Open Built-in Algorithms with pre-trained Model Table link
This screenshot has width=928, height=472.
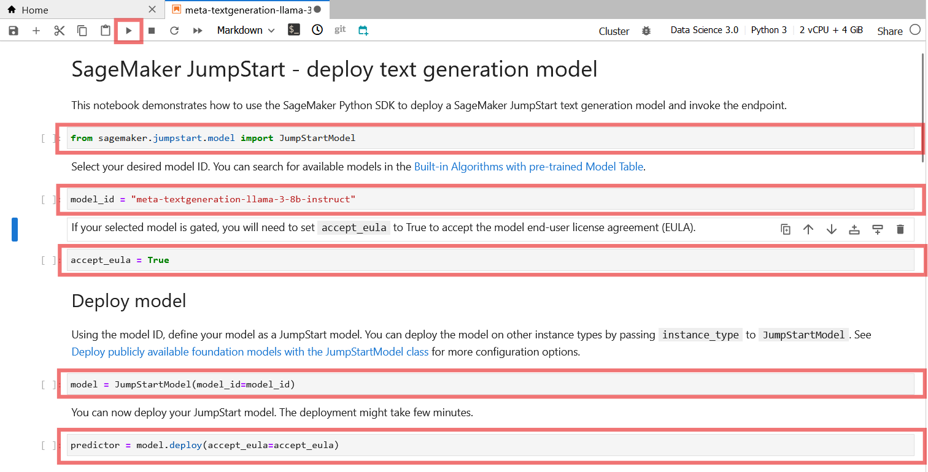[x=528, y=167]
